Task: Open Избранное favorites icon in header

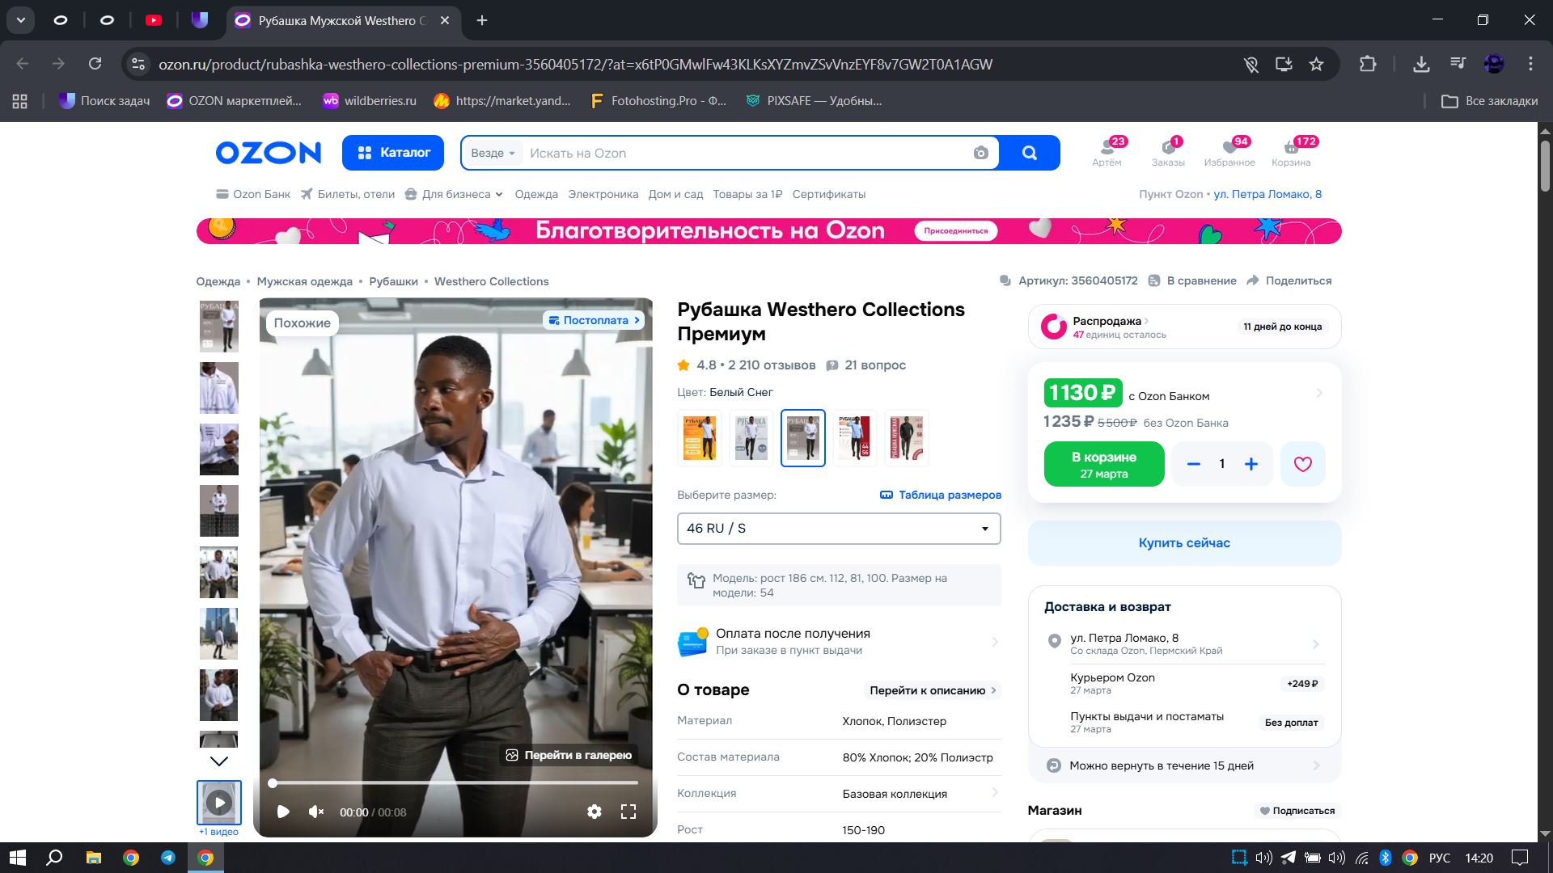Action: 1229,152
